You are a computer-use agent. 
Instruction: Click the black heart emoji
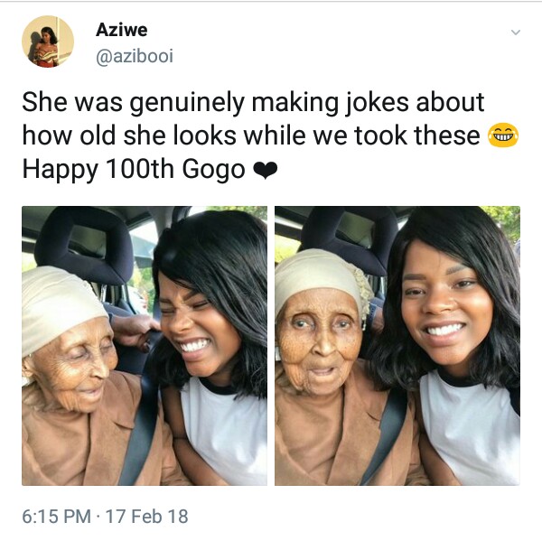265,170
